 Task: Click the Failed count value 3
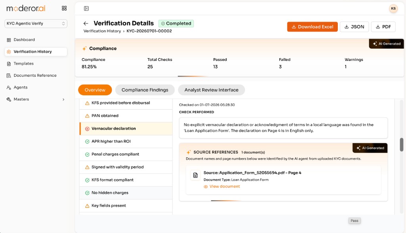pos(280,66)
